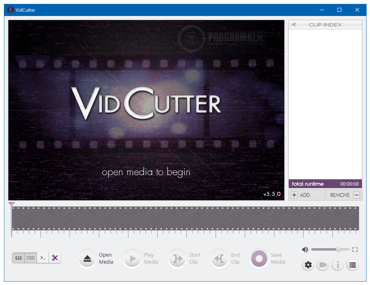
Task: Click the empty clip index list area
Action: tap(325, 104)
